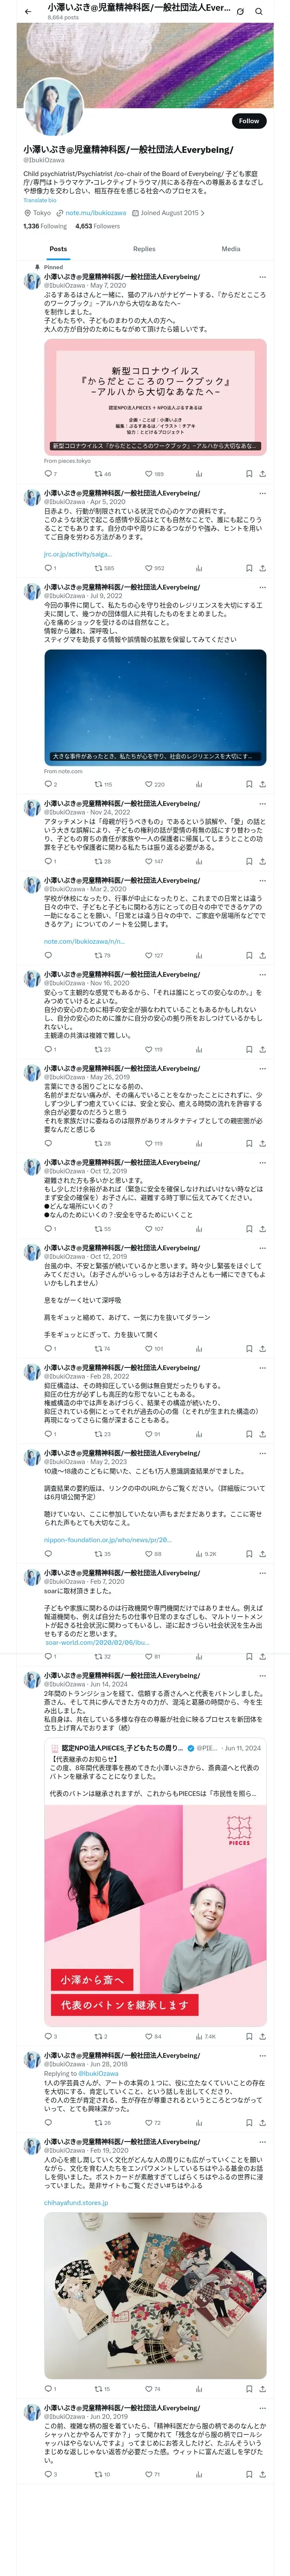Screen dimensions: 290x2576
Task: Repost the Apr 5, 2020 post
Action: point(104,568)
